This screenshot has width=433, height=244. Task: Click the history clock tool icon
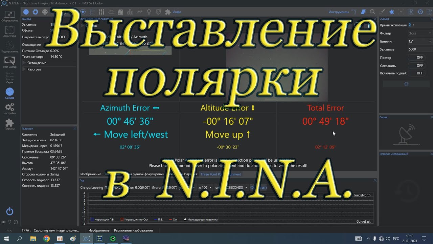pyautogui.click(x=420, y=12)
